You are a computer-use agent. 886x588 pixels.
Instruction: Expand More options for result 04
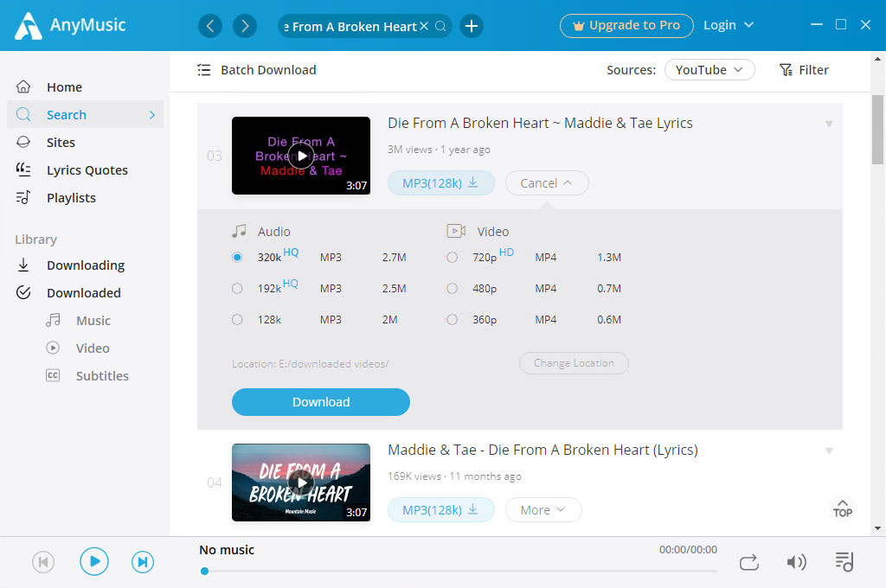tap(543, 510)
